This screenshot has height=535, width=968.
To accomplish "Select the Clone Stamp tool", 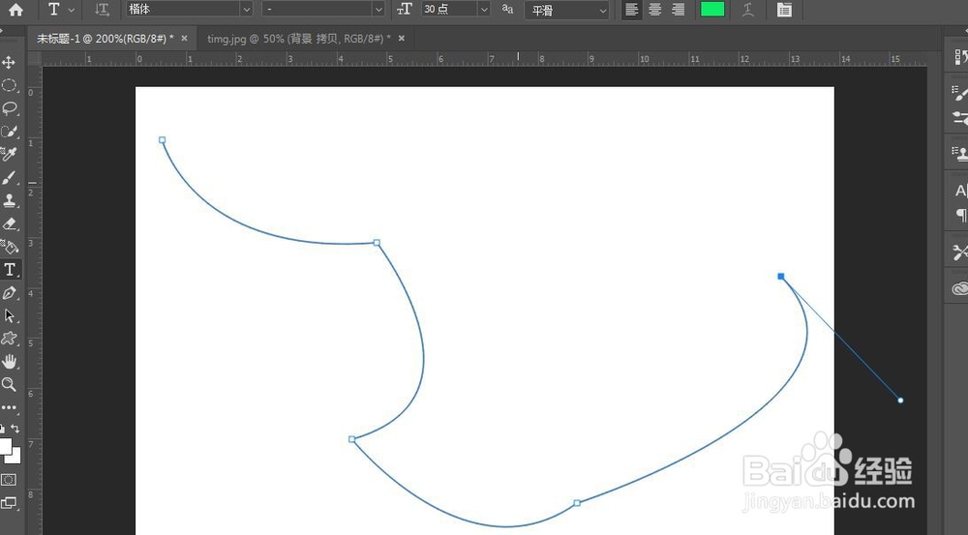I will click(x=10, y=200).
